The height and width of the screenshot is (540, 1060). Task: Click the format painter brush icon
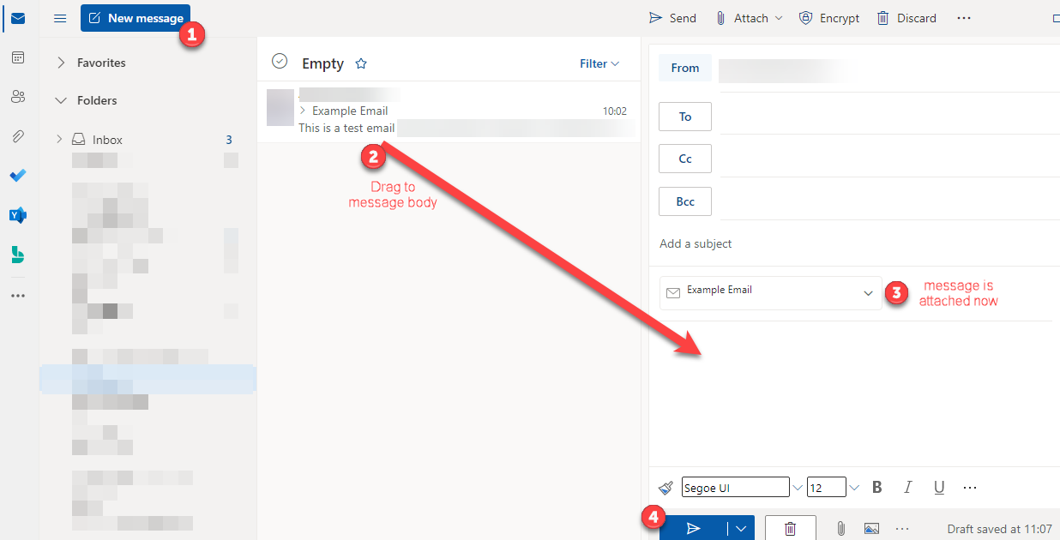[x=666, y=488]
